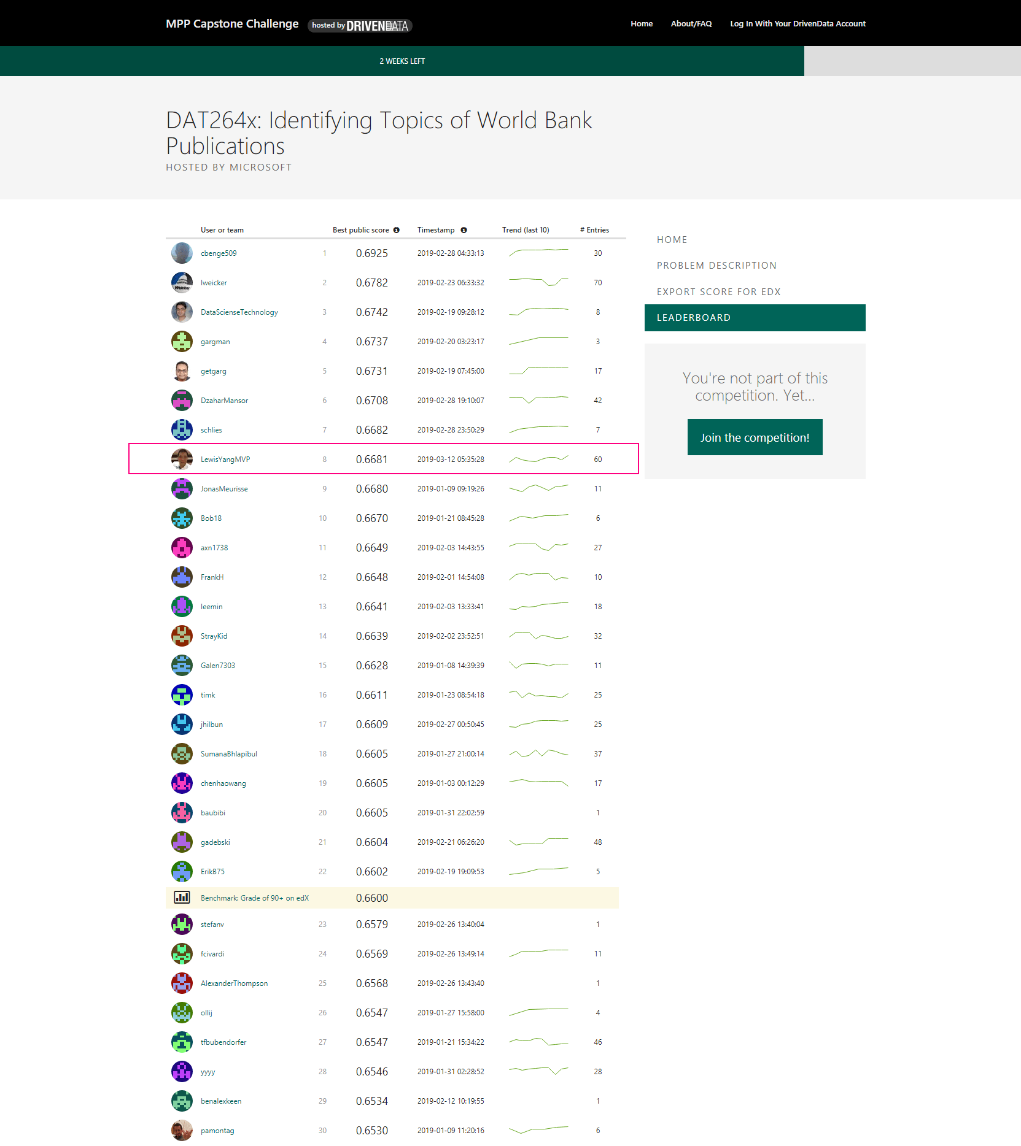This screenshot has width=1021, height=1146.
Task: Open the JonasMeurisse user link
Action: (x=224, y=489)
